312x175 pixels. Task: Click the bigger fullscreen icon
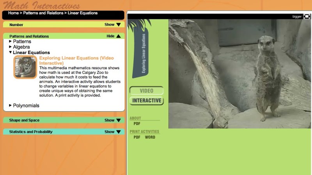(x=307, y=16)
